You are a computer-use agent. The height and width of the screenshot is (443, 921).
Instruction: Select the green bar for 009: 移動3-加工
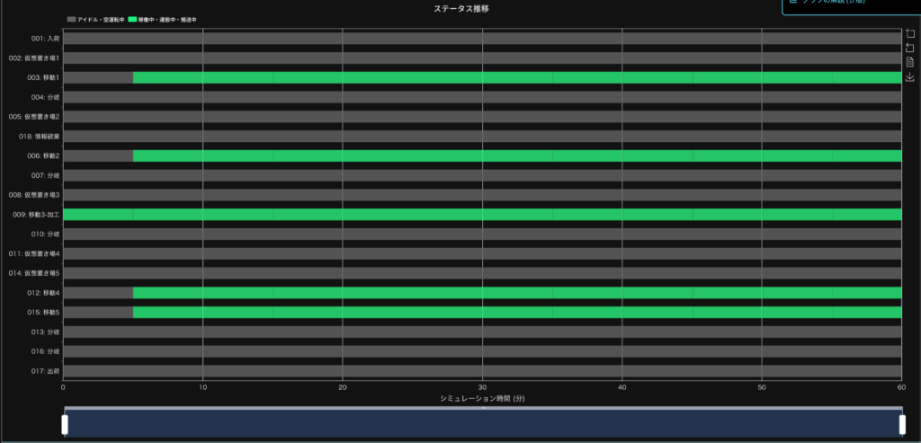[x=482, y=215]
